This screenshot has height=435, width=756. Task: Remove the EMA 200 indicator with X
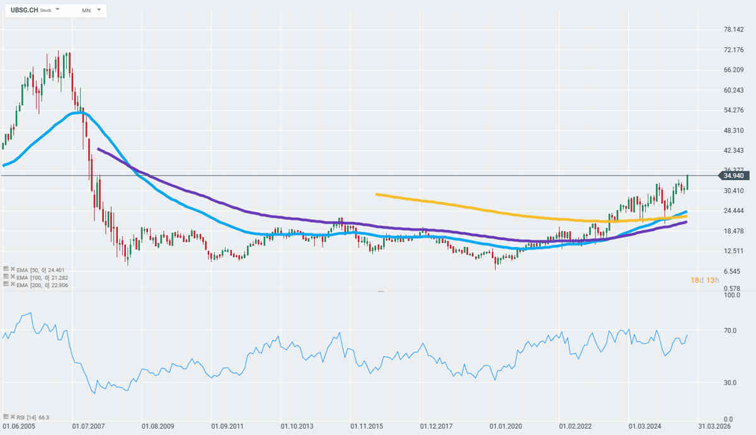tap(13, 285)
